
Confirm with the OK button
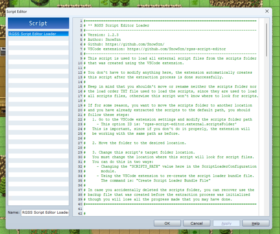167,223
